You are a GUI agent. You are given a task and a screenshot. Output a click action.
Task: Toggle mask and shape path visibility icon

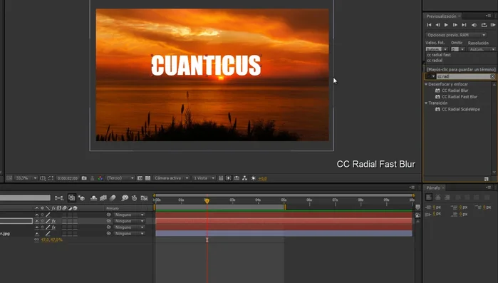51,178
